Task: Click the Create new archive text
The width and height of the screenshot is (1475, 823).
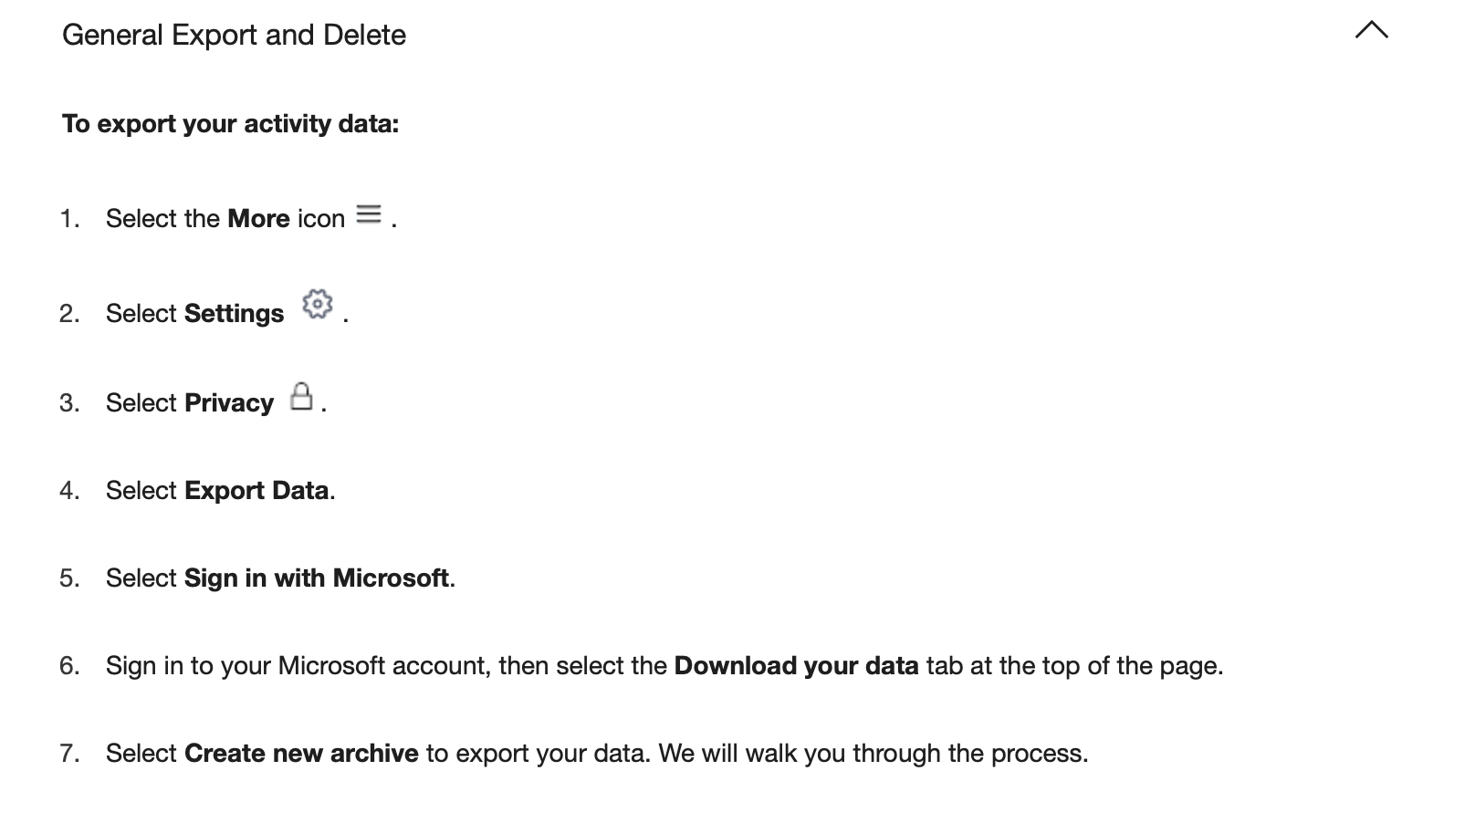Action: pyautogui.click(x=301, y=753)
